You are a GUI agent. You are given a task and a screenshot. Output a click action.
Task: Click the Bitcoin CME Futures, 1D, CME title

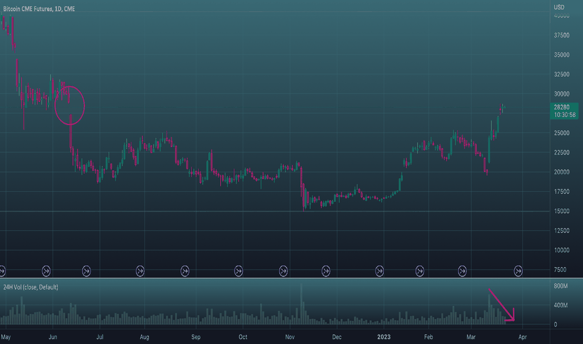tap(39, 9)
